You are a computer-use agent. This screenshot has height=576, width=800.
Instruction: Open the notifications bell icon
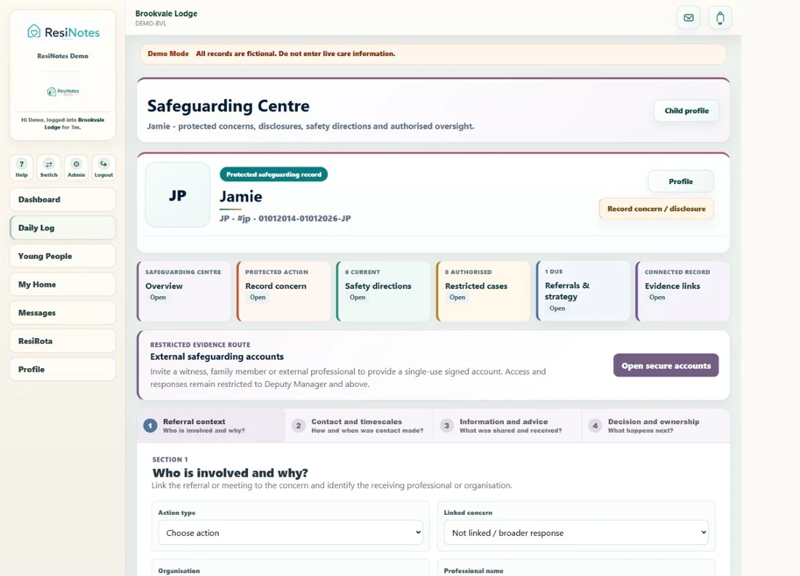[720, 18]
